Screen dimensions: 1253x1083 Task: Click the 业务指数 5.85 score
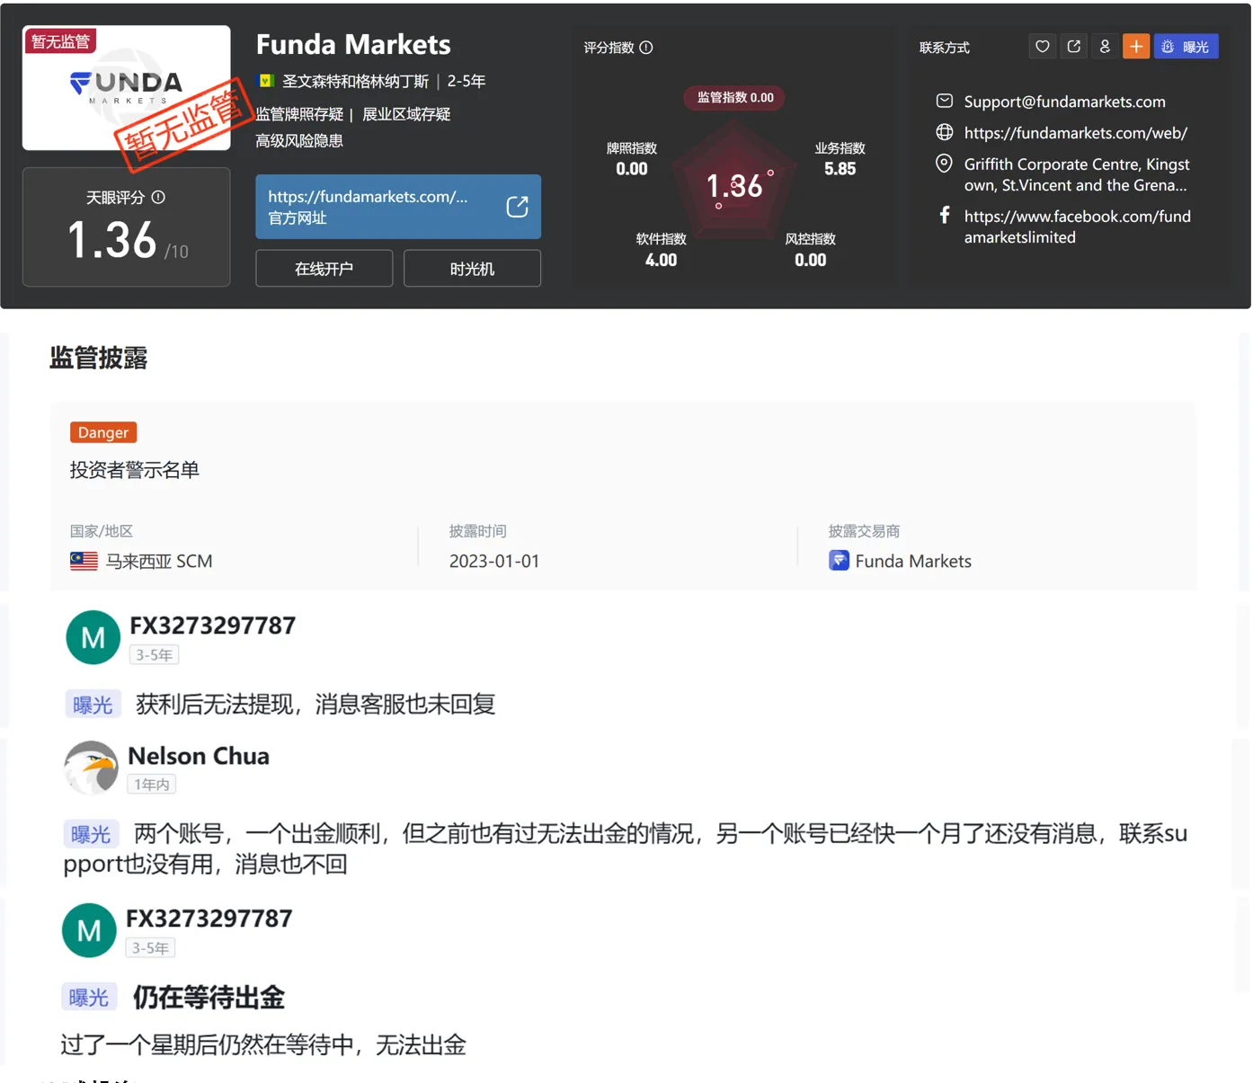tap(840, 159)
